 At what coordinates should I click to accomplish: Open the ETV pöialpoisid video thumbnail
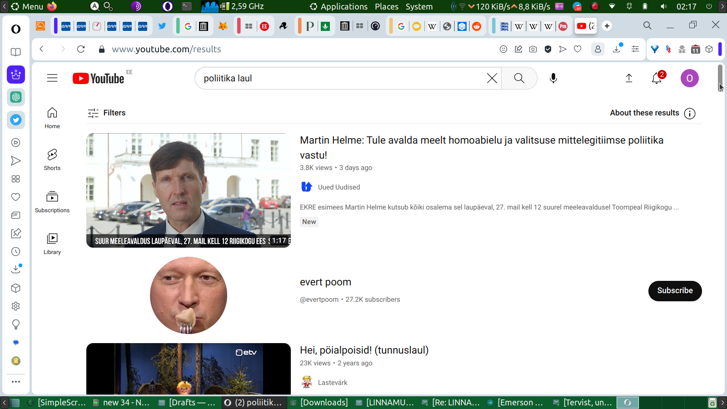[x=189, y=369]
